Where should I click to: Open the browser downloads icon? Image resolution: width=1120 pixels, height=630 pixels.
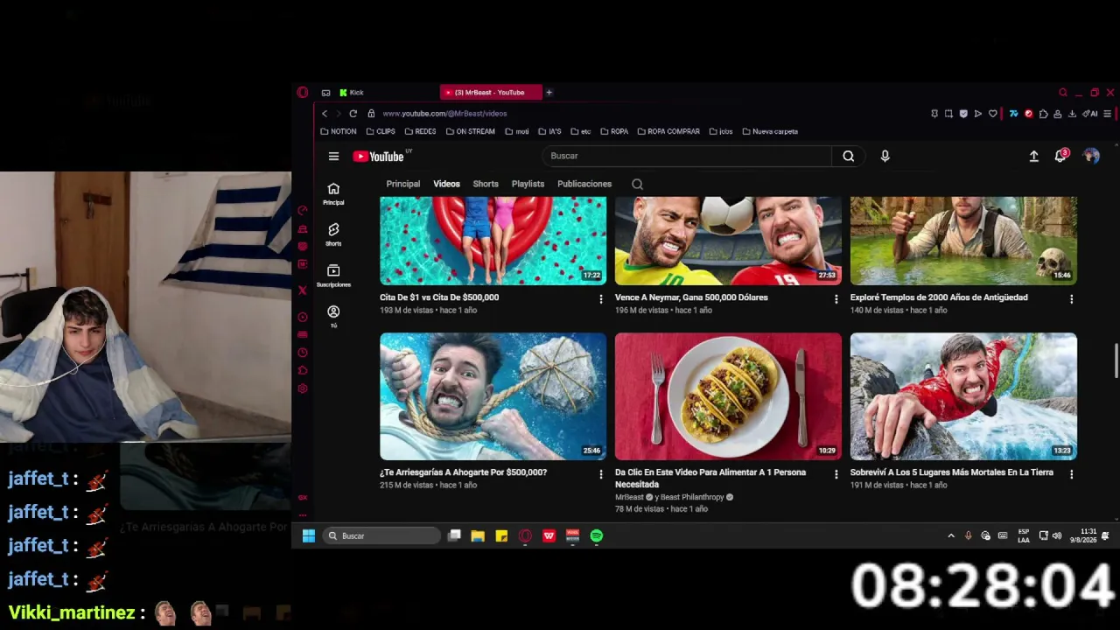(1072, 114)
